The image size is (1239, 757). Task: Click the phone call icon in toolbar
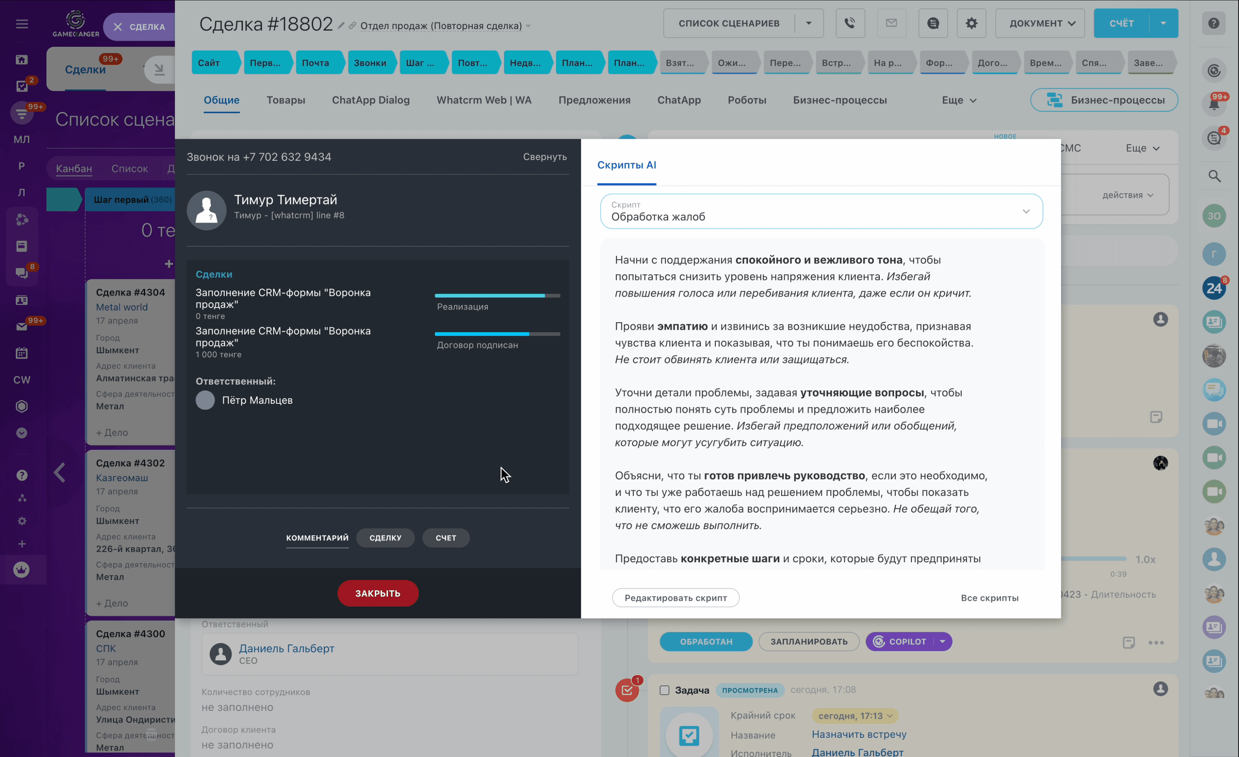pos(848,23)
